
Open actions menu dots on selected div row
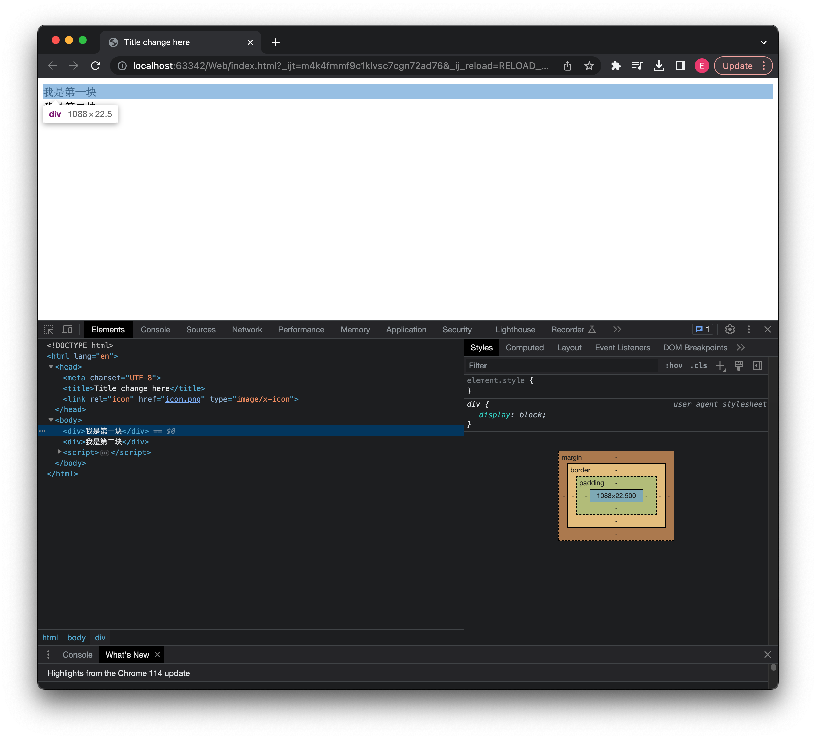tap(43, 431)
